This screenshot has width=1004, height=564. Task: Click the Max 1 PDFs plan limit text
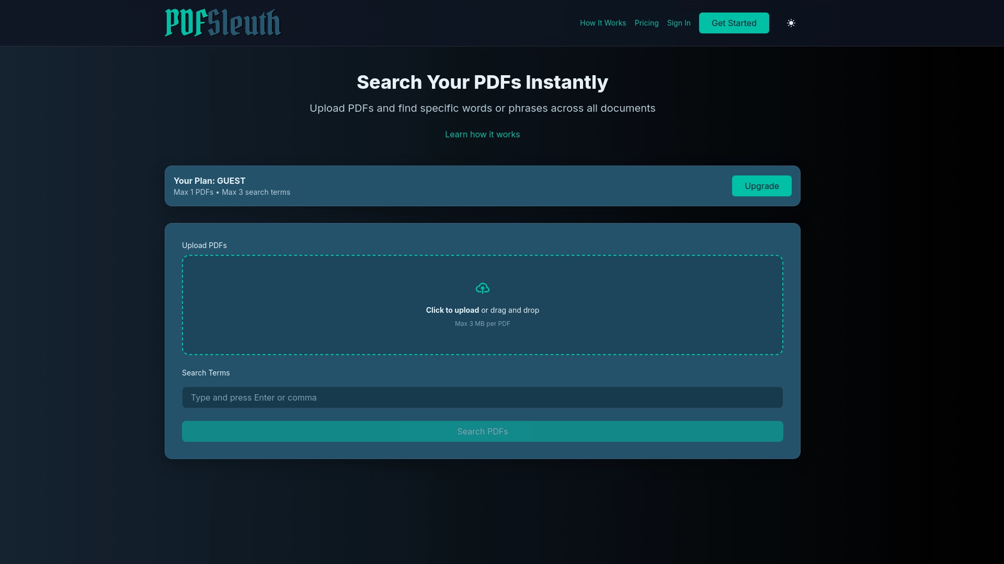[193, 192]
